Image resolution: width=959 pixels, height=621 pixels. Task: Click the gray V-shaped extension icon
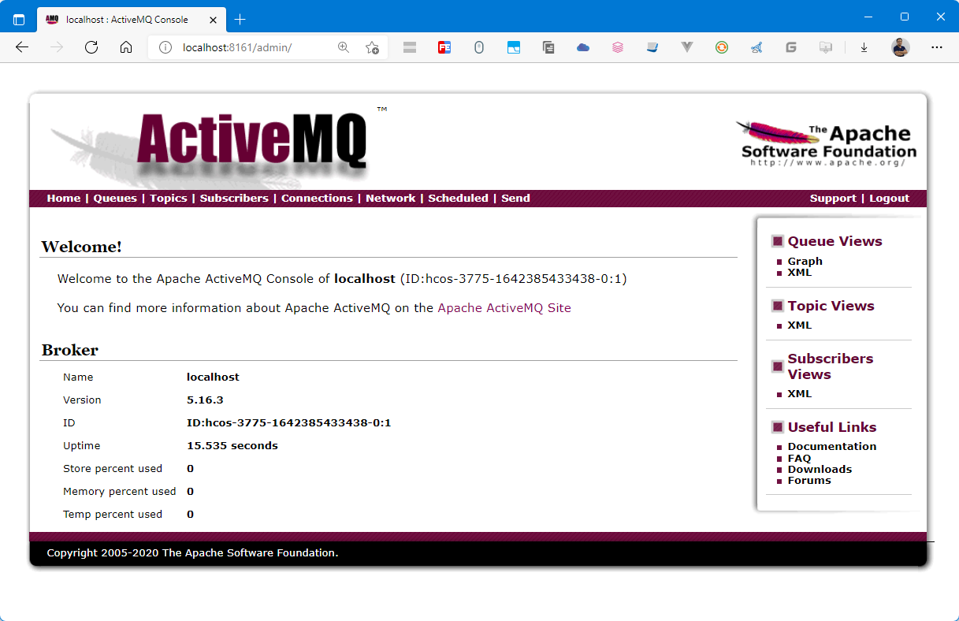[687, 47]
